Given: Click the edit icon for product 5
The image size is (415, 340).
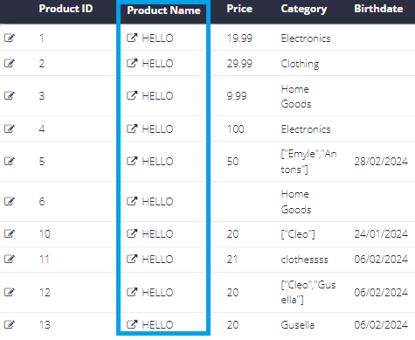Looking at the screenshot, I should tap(10, 161).
